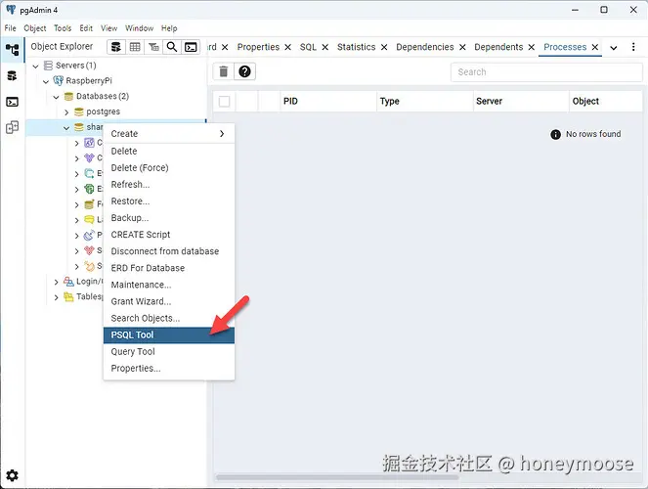Screen dimensions: 648x489
Task: Click the Tablespaces folder icon
Action: (x=68, y=296)
